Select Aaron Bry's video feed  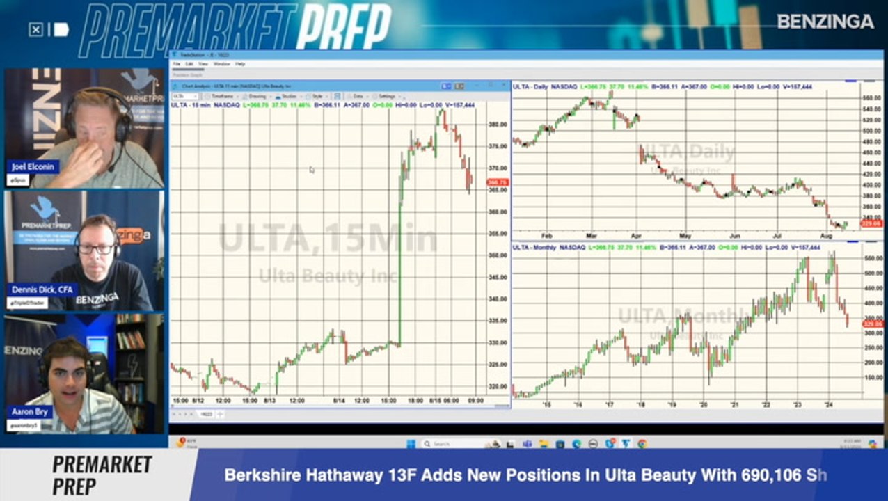tap(85, 374)
